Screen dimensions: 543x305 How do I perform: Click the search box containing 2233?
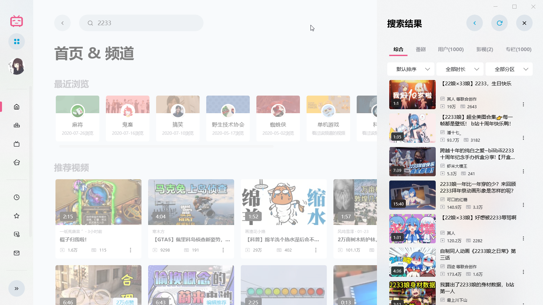(141, 23)
